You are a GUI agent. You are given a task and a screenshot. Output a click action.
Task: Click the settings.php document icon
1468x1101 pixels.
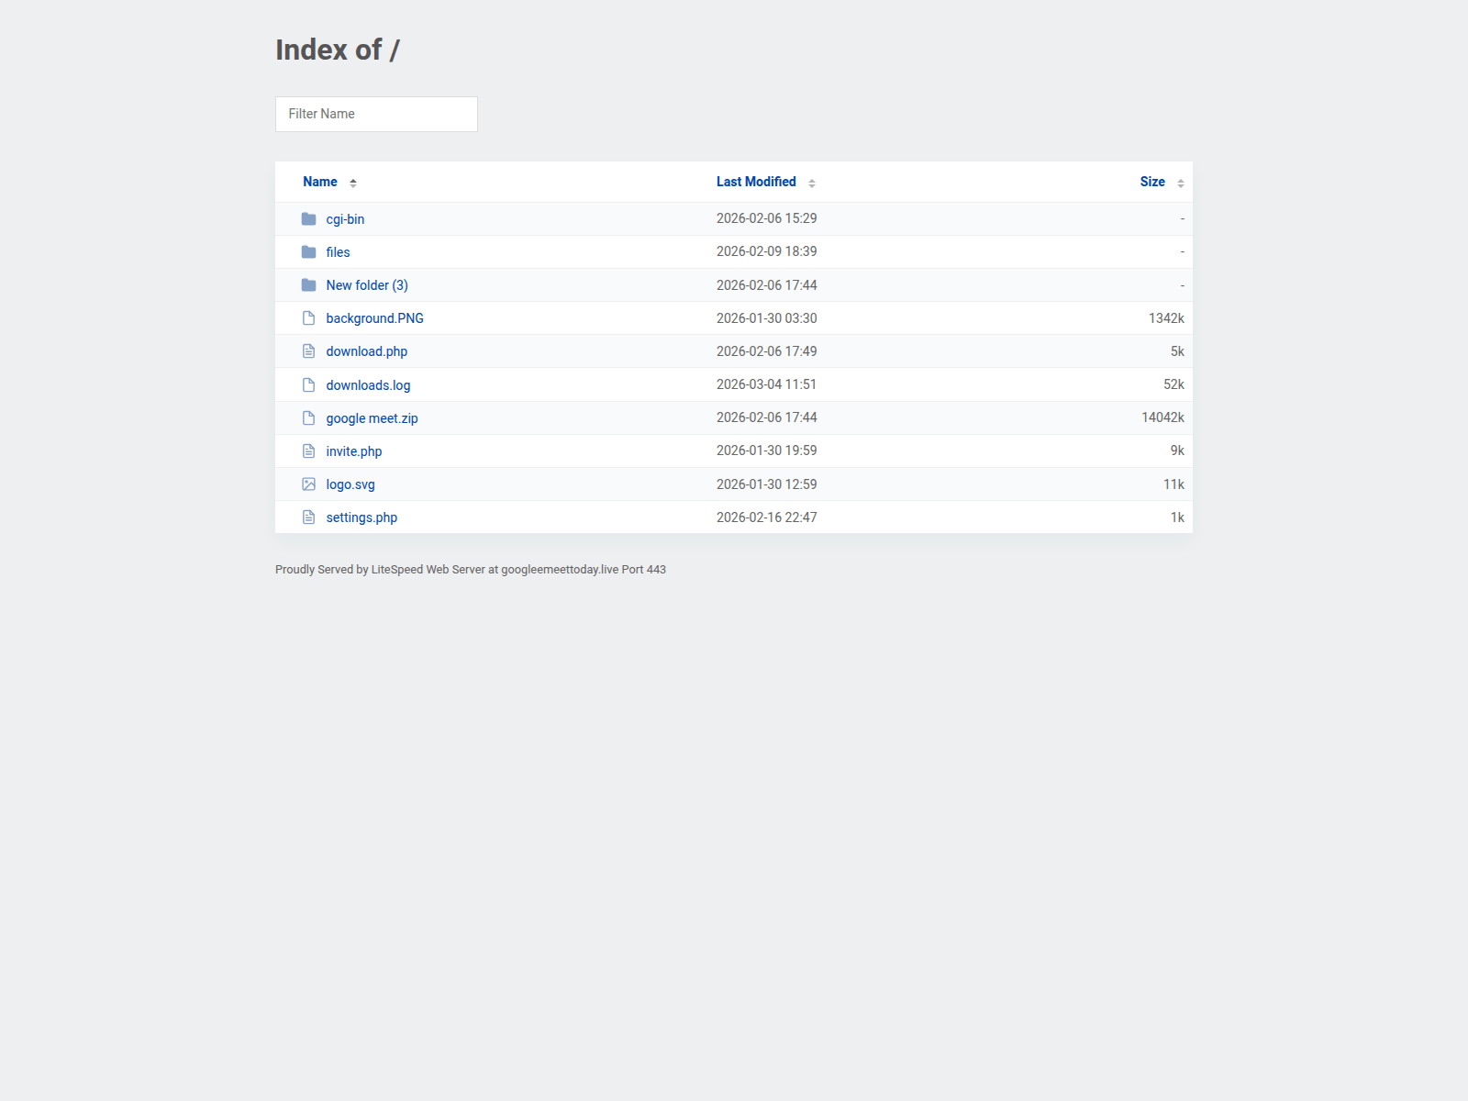tap(308, 517)
